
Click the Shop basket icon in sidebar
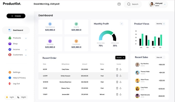click(10, 44)
